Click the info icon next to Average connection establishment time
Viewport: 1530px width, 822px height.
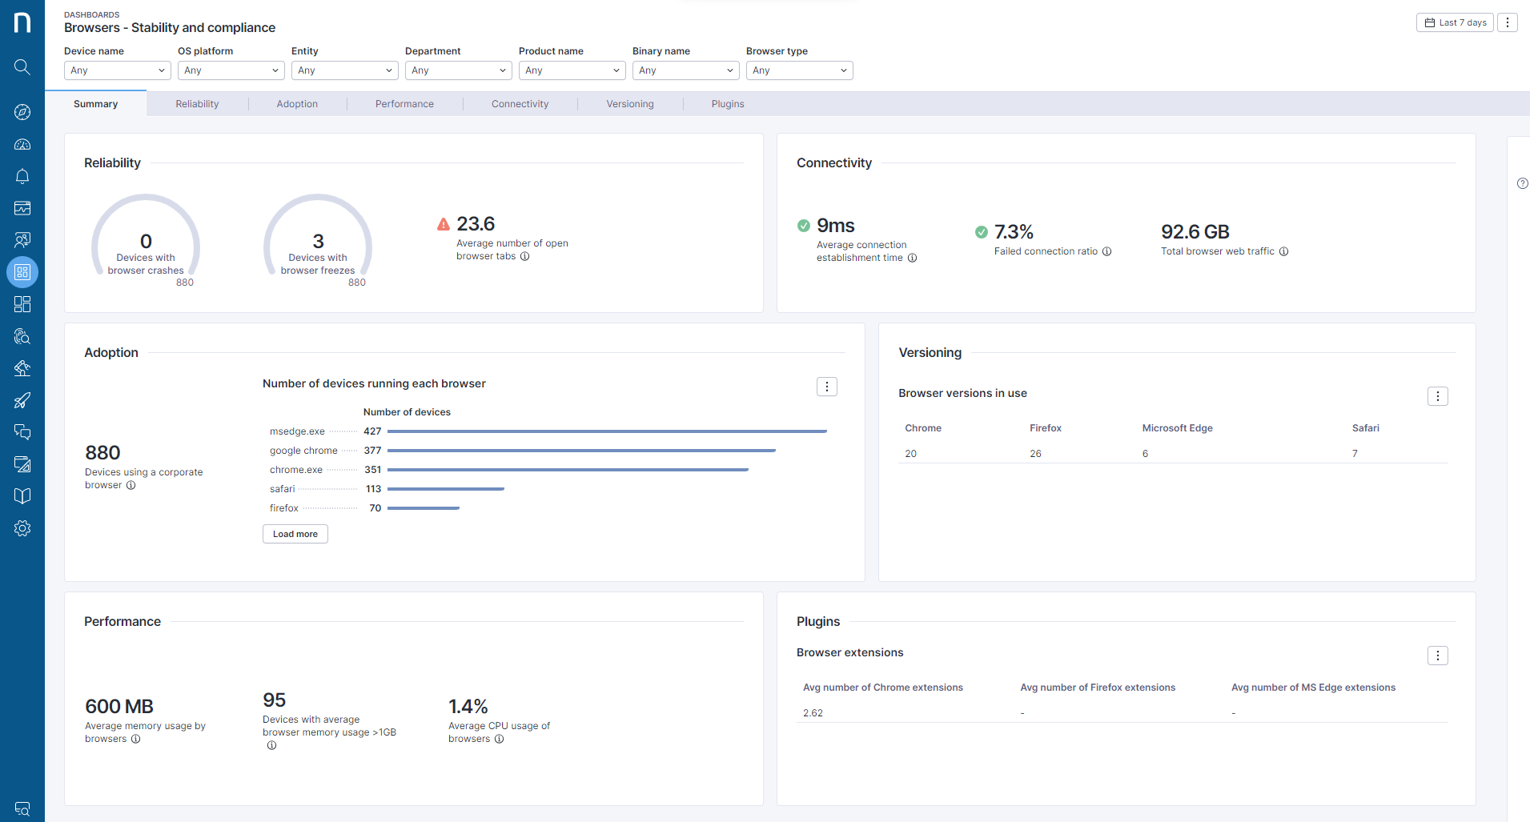point(912,258)
